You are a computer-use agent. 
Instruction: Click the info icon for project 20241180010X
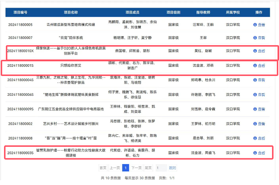point(255,51)
